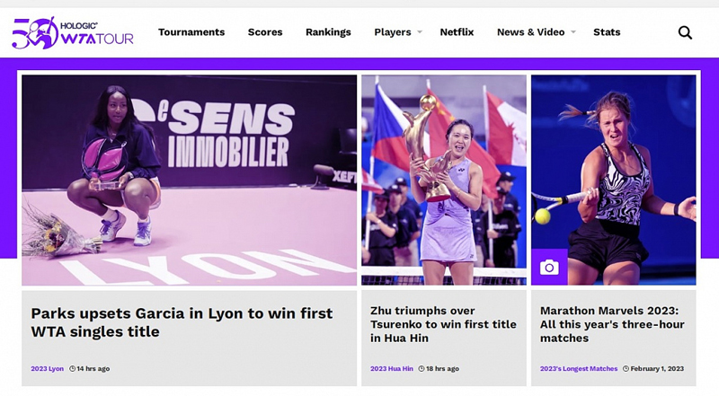Open the Stats navigation item
Image resolution: width=719 pixels, height=396 pixels.
tap(607, 32)
